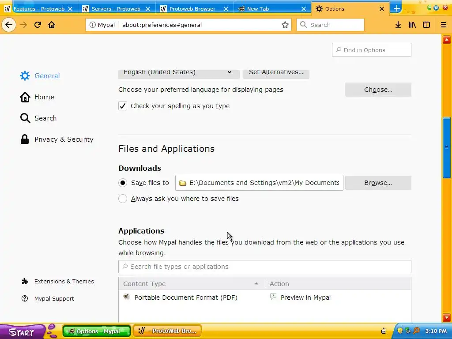
Task: Click the Mypal Support question mark icon
Action: 25,299
